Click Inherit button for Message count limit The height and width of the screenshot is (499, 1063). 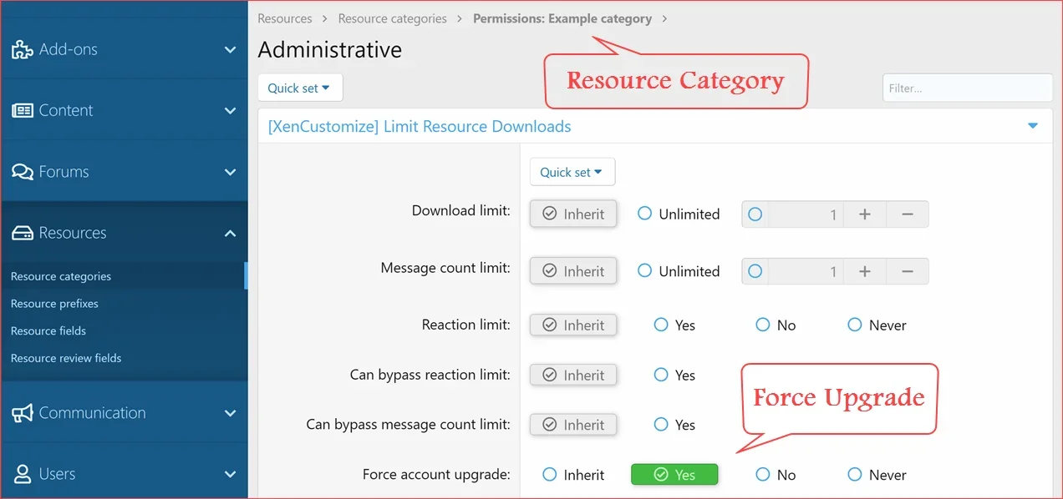(x=573, y=271)
